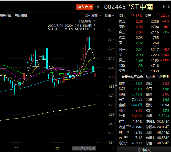Select the 卖一 ask price 2.02
Viewport: 171px width, 152px height.
[139, 43]
